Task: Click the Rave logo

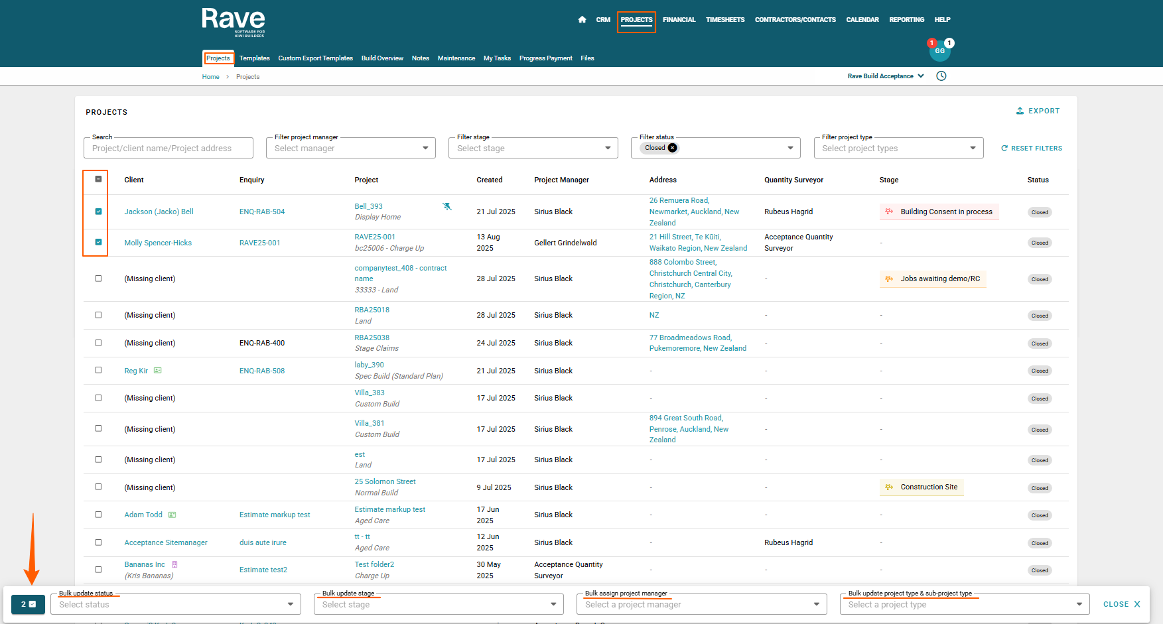Action: click(x=234, y=23)
